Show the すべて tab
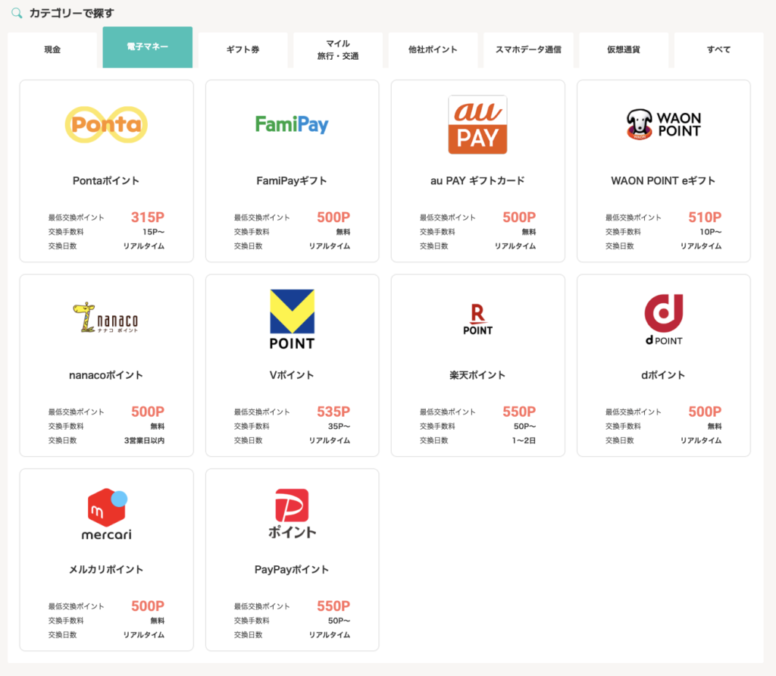 718,49
